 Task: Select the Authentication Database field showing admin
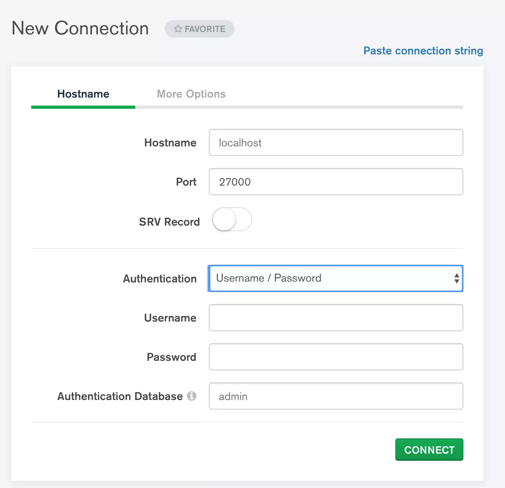coord(336,396)
